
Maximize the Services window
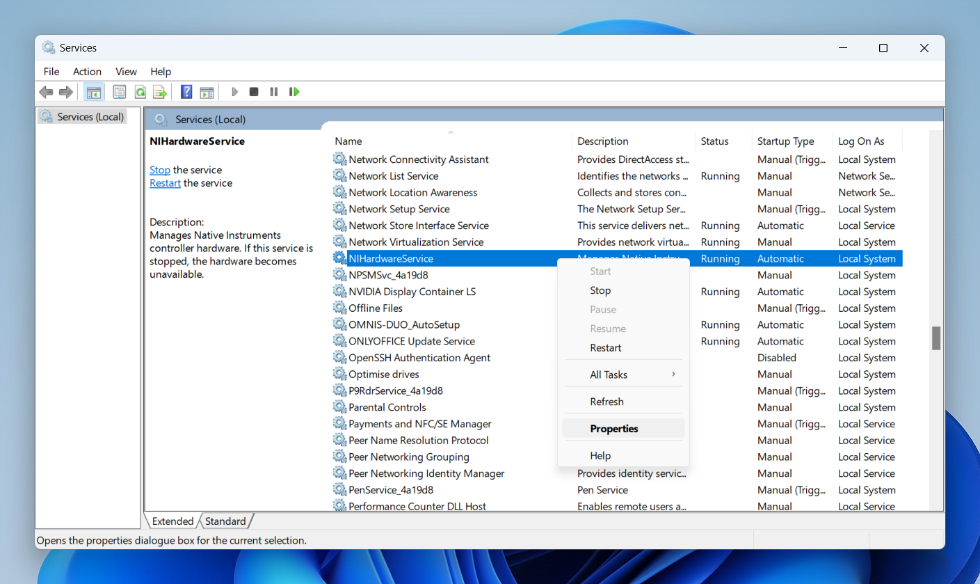pyautogui.click(x=883, y=48)
